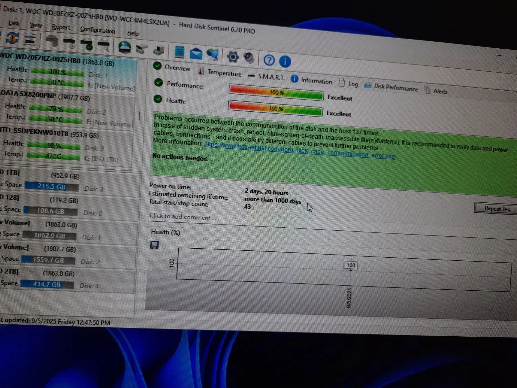Click the 1862.9 GB free space bar

pos(49,236)
